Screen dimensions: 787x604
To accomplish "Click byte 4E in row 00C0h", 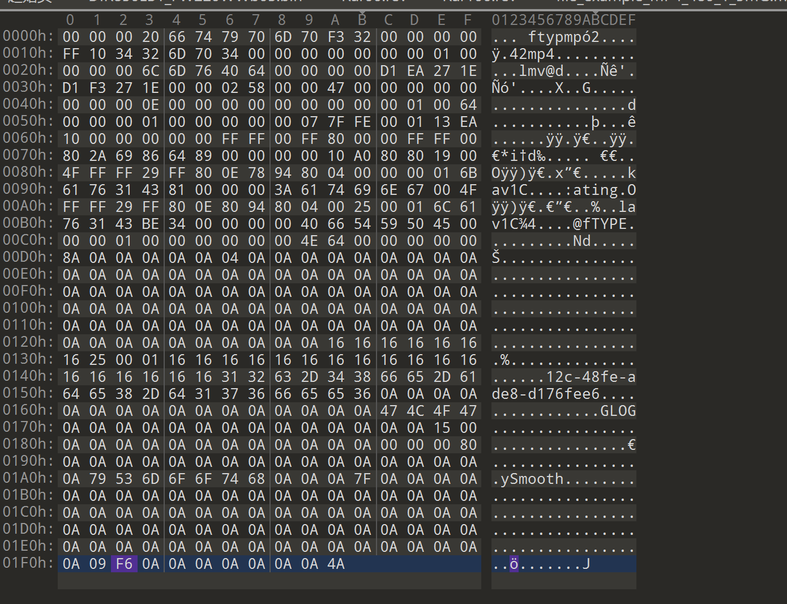I will 309,241.
